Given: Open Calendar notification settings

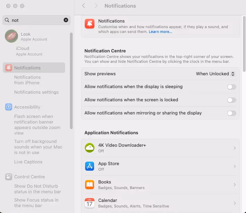Looking at the screenshot, I should pos(160,203).
